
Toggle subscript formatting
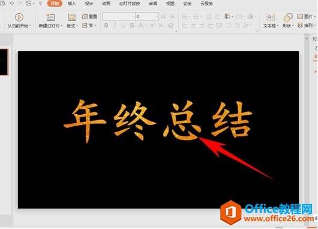pyautogui.click(x=161, y=26)
